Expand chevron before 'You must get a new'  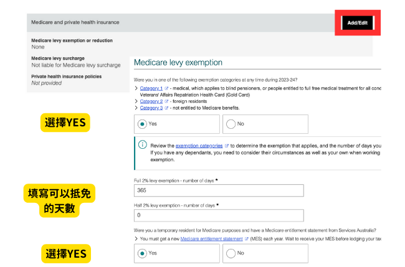[136, 238]
